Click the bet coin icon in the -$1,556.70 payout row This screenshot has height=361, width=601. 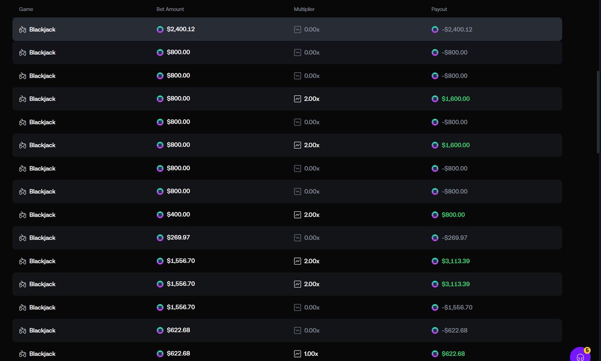click(160, 307)
